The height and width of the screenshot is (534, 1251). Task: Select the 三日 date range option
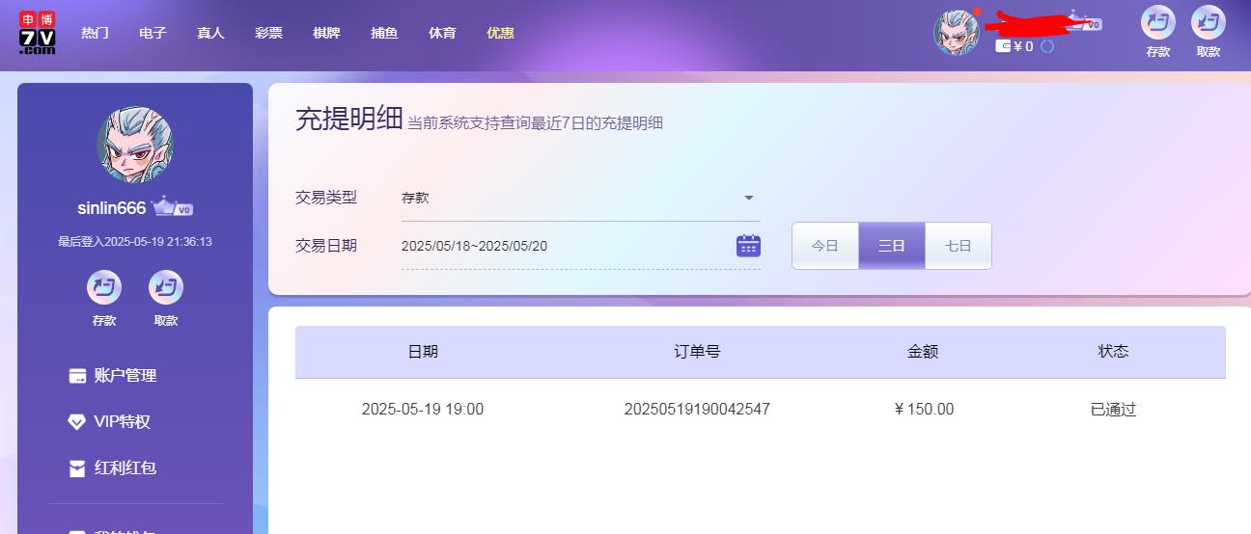(892, 246)
